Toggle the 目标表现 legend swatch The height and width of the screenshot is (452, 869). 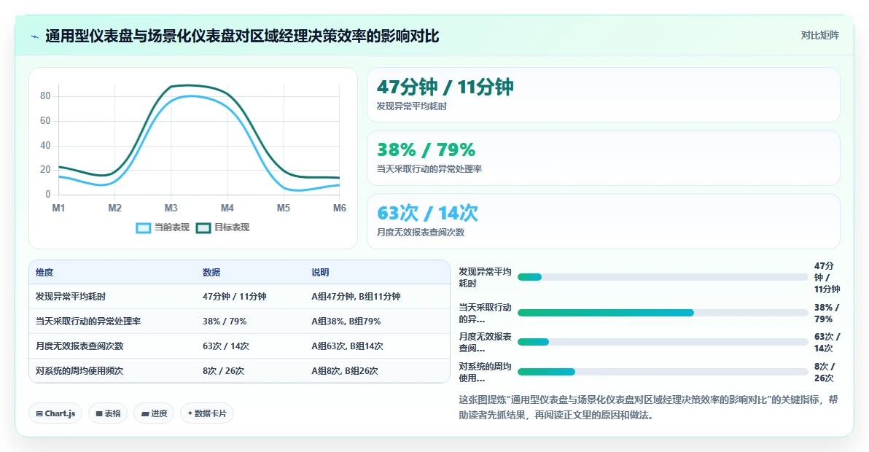click(203, 227)
